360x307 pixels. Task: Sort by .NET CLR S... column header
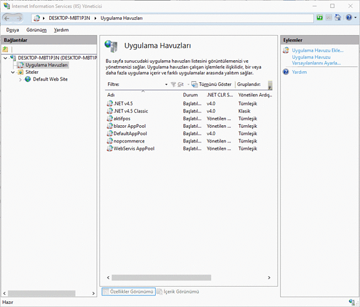coord(220,95)
